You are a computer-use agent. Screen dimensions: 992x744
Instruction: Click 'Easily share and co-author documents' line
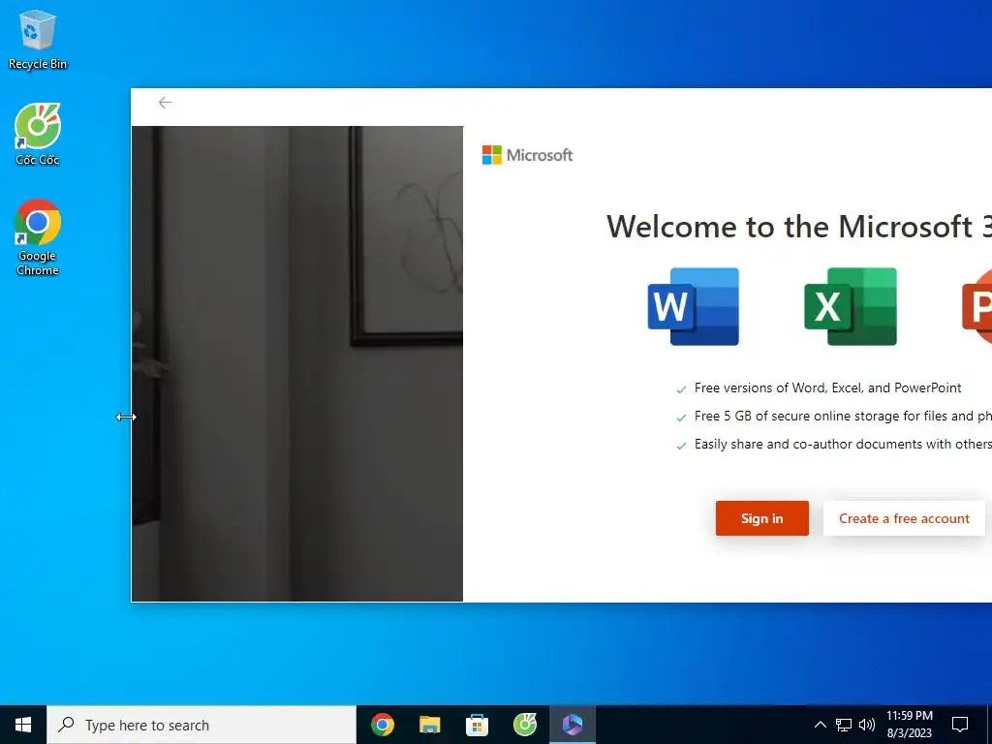843,444
